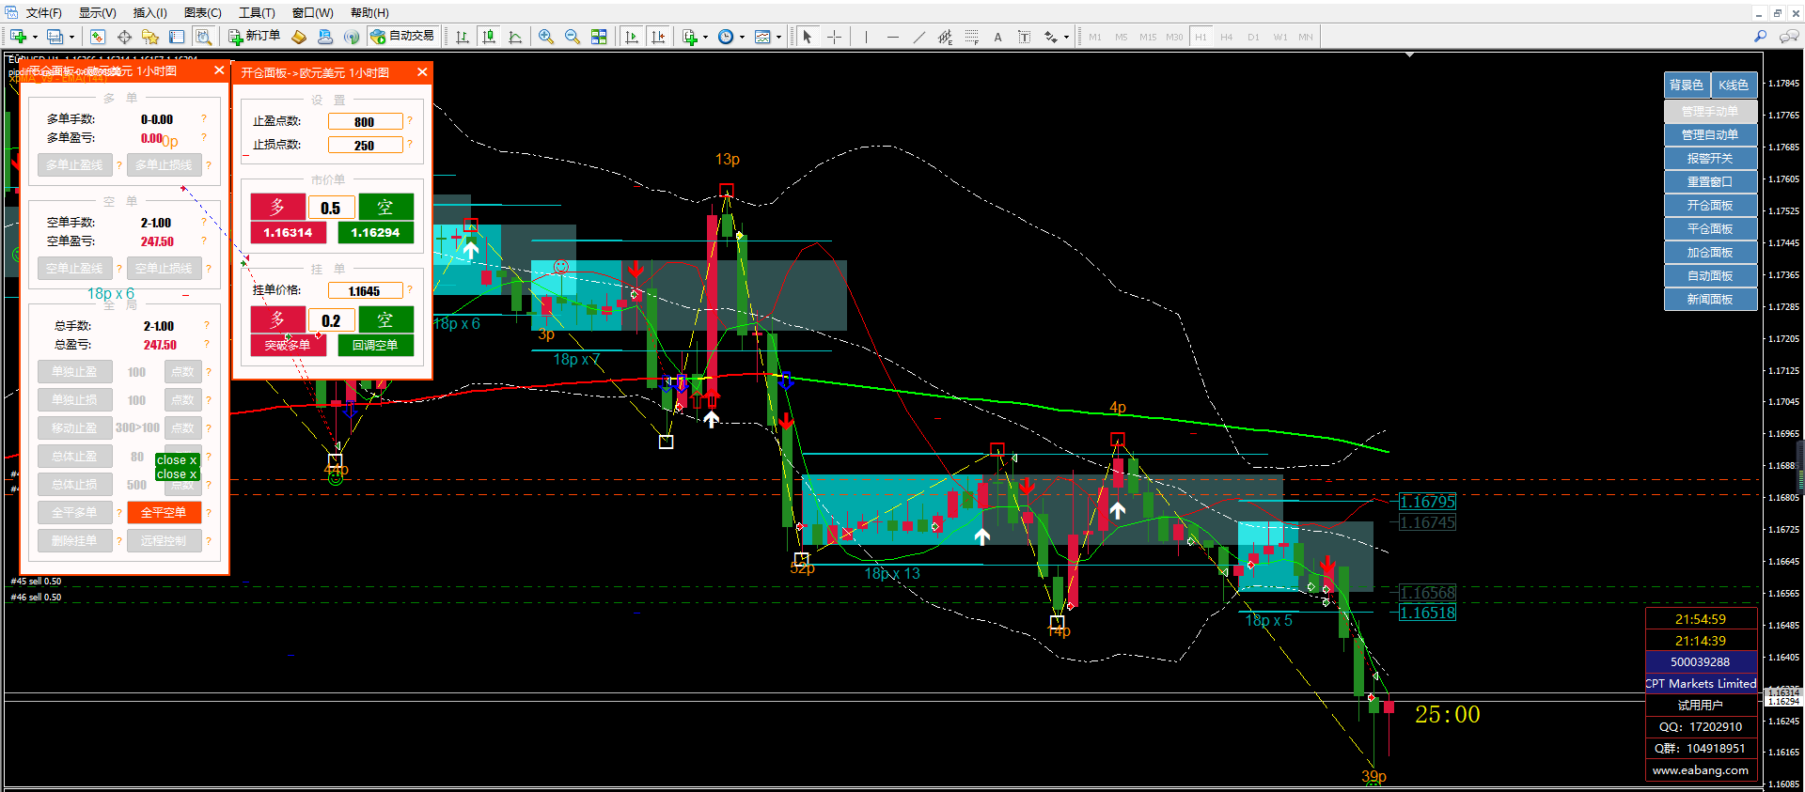Click the 新订单 new order button
This screenshot has width=1805, height=792.
pos(255,37)
